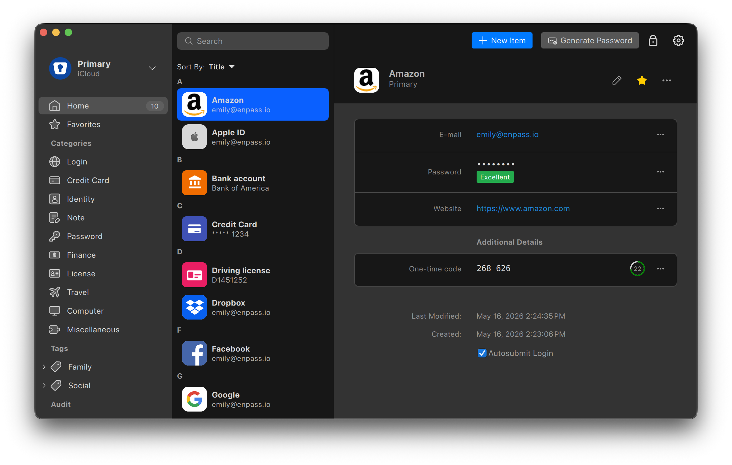Image resolution: width=732 pixels, height=465 pixels.
Task: Click the Miscellaneous category icon
Action: tap(55, 329)
